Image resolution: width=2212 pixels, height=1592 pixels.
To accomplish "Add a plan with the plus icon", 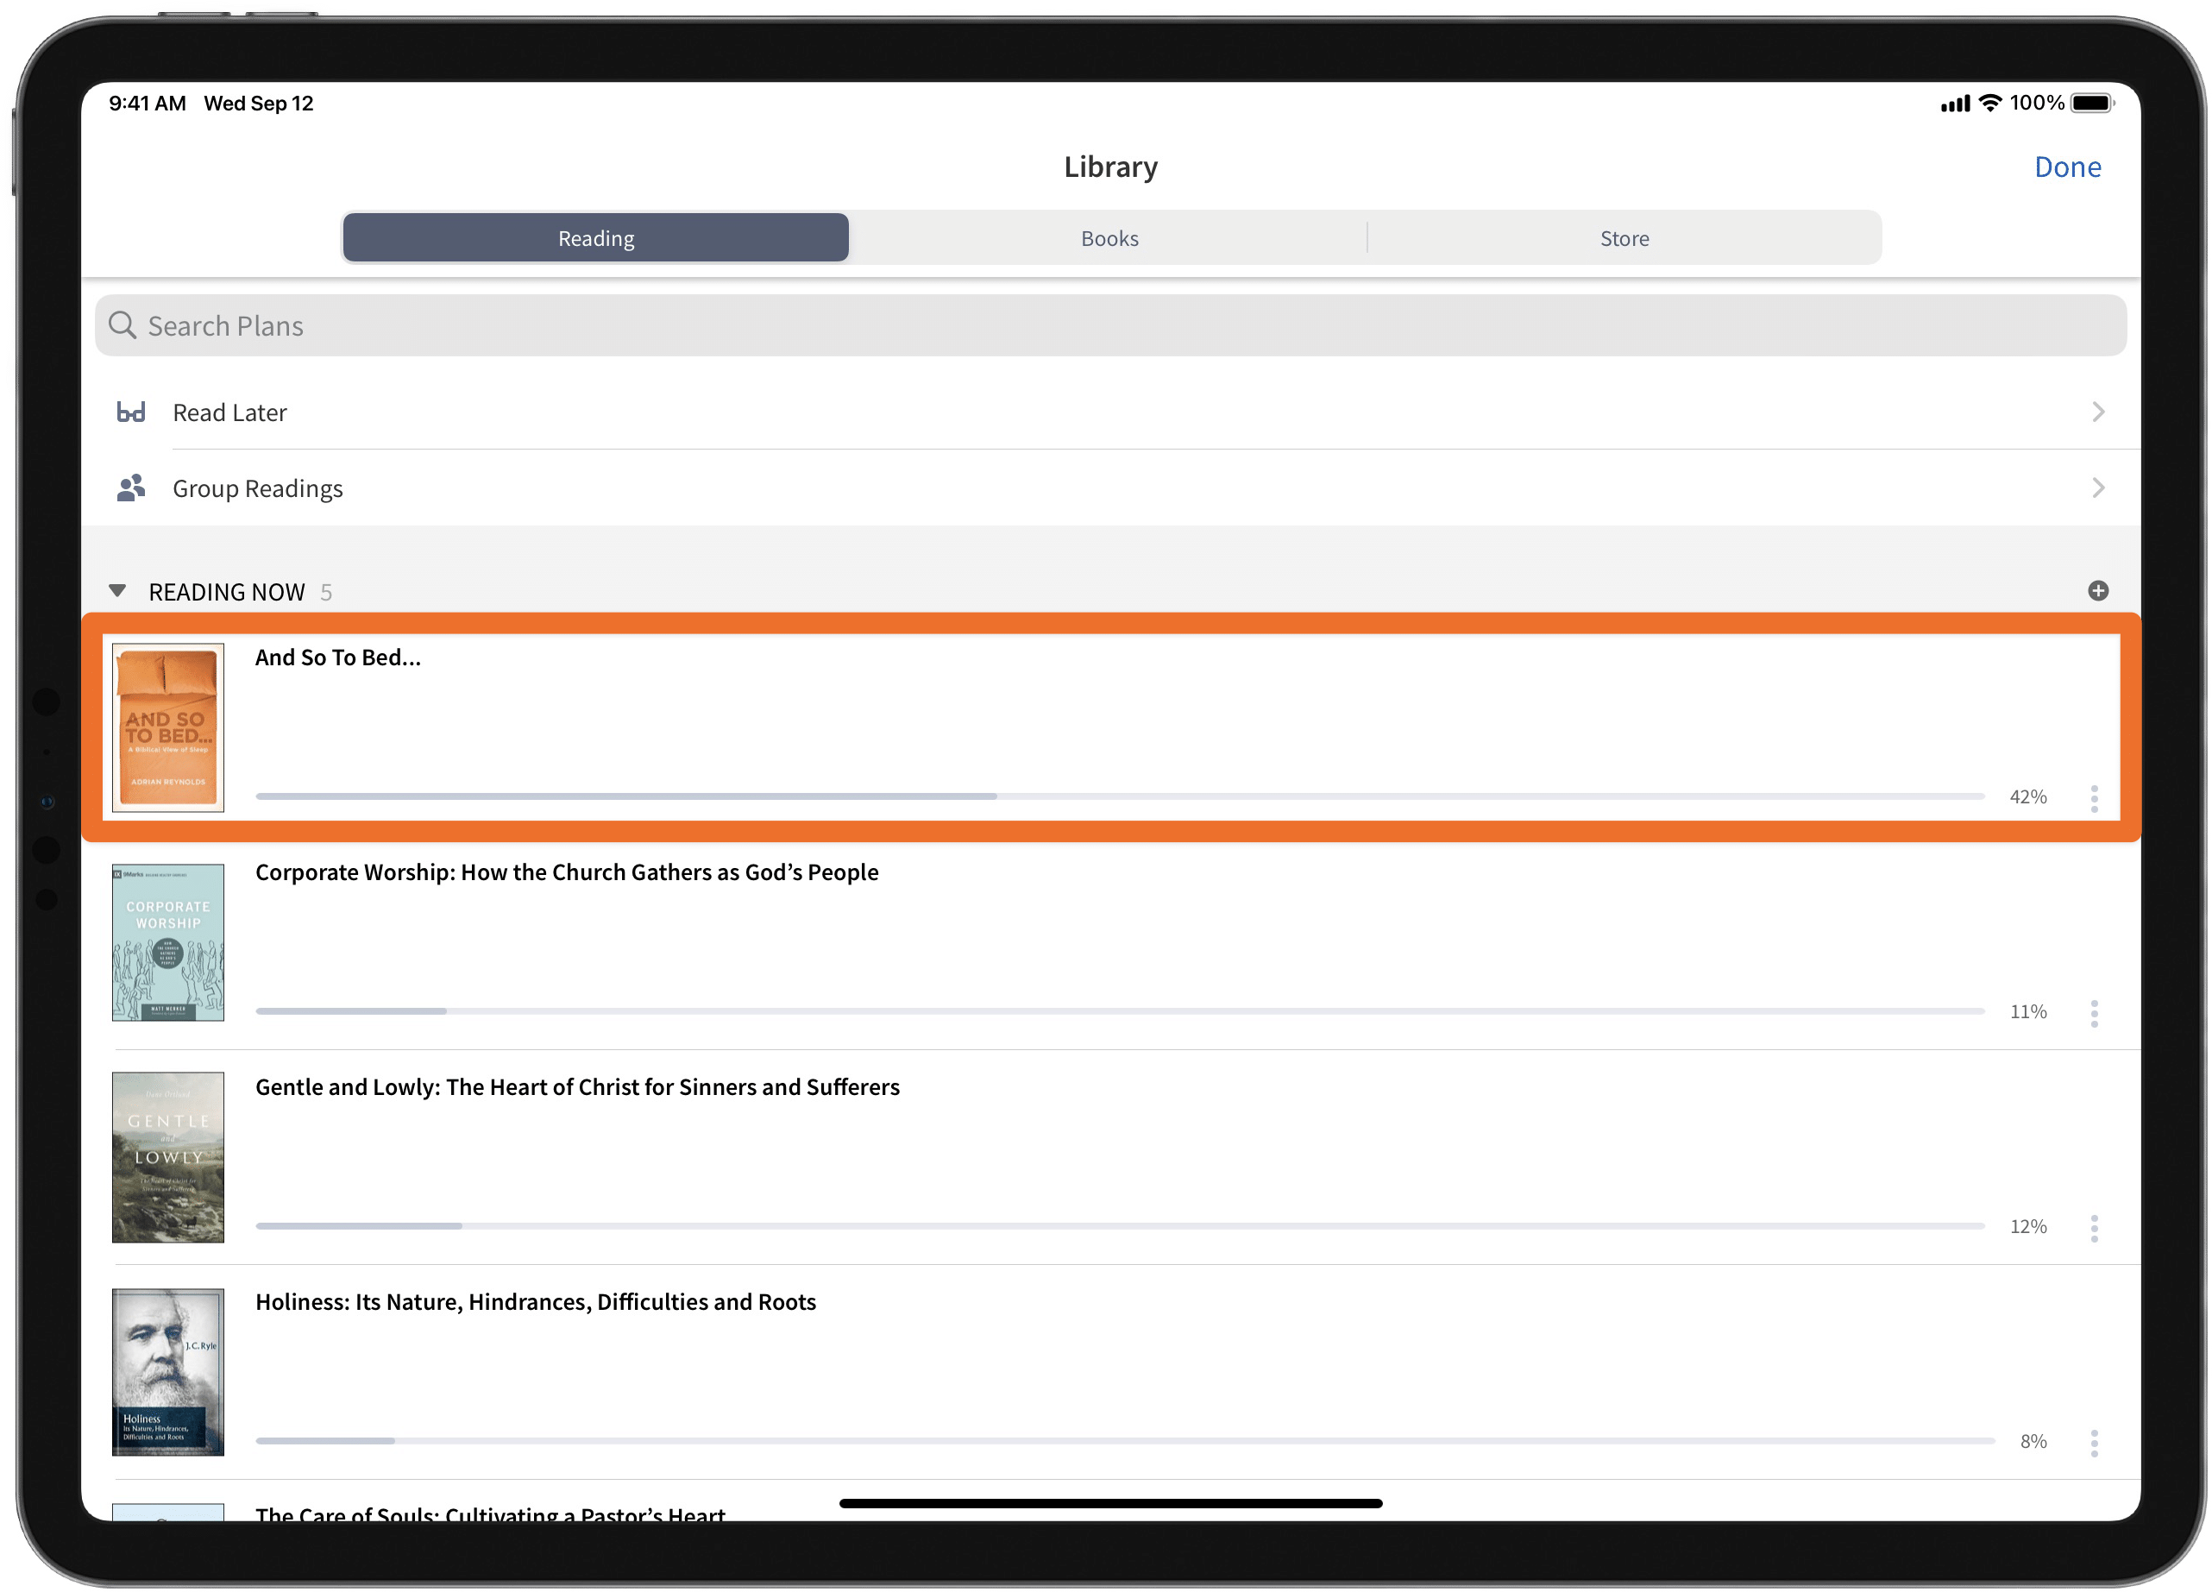I will tap(2098, 591).
